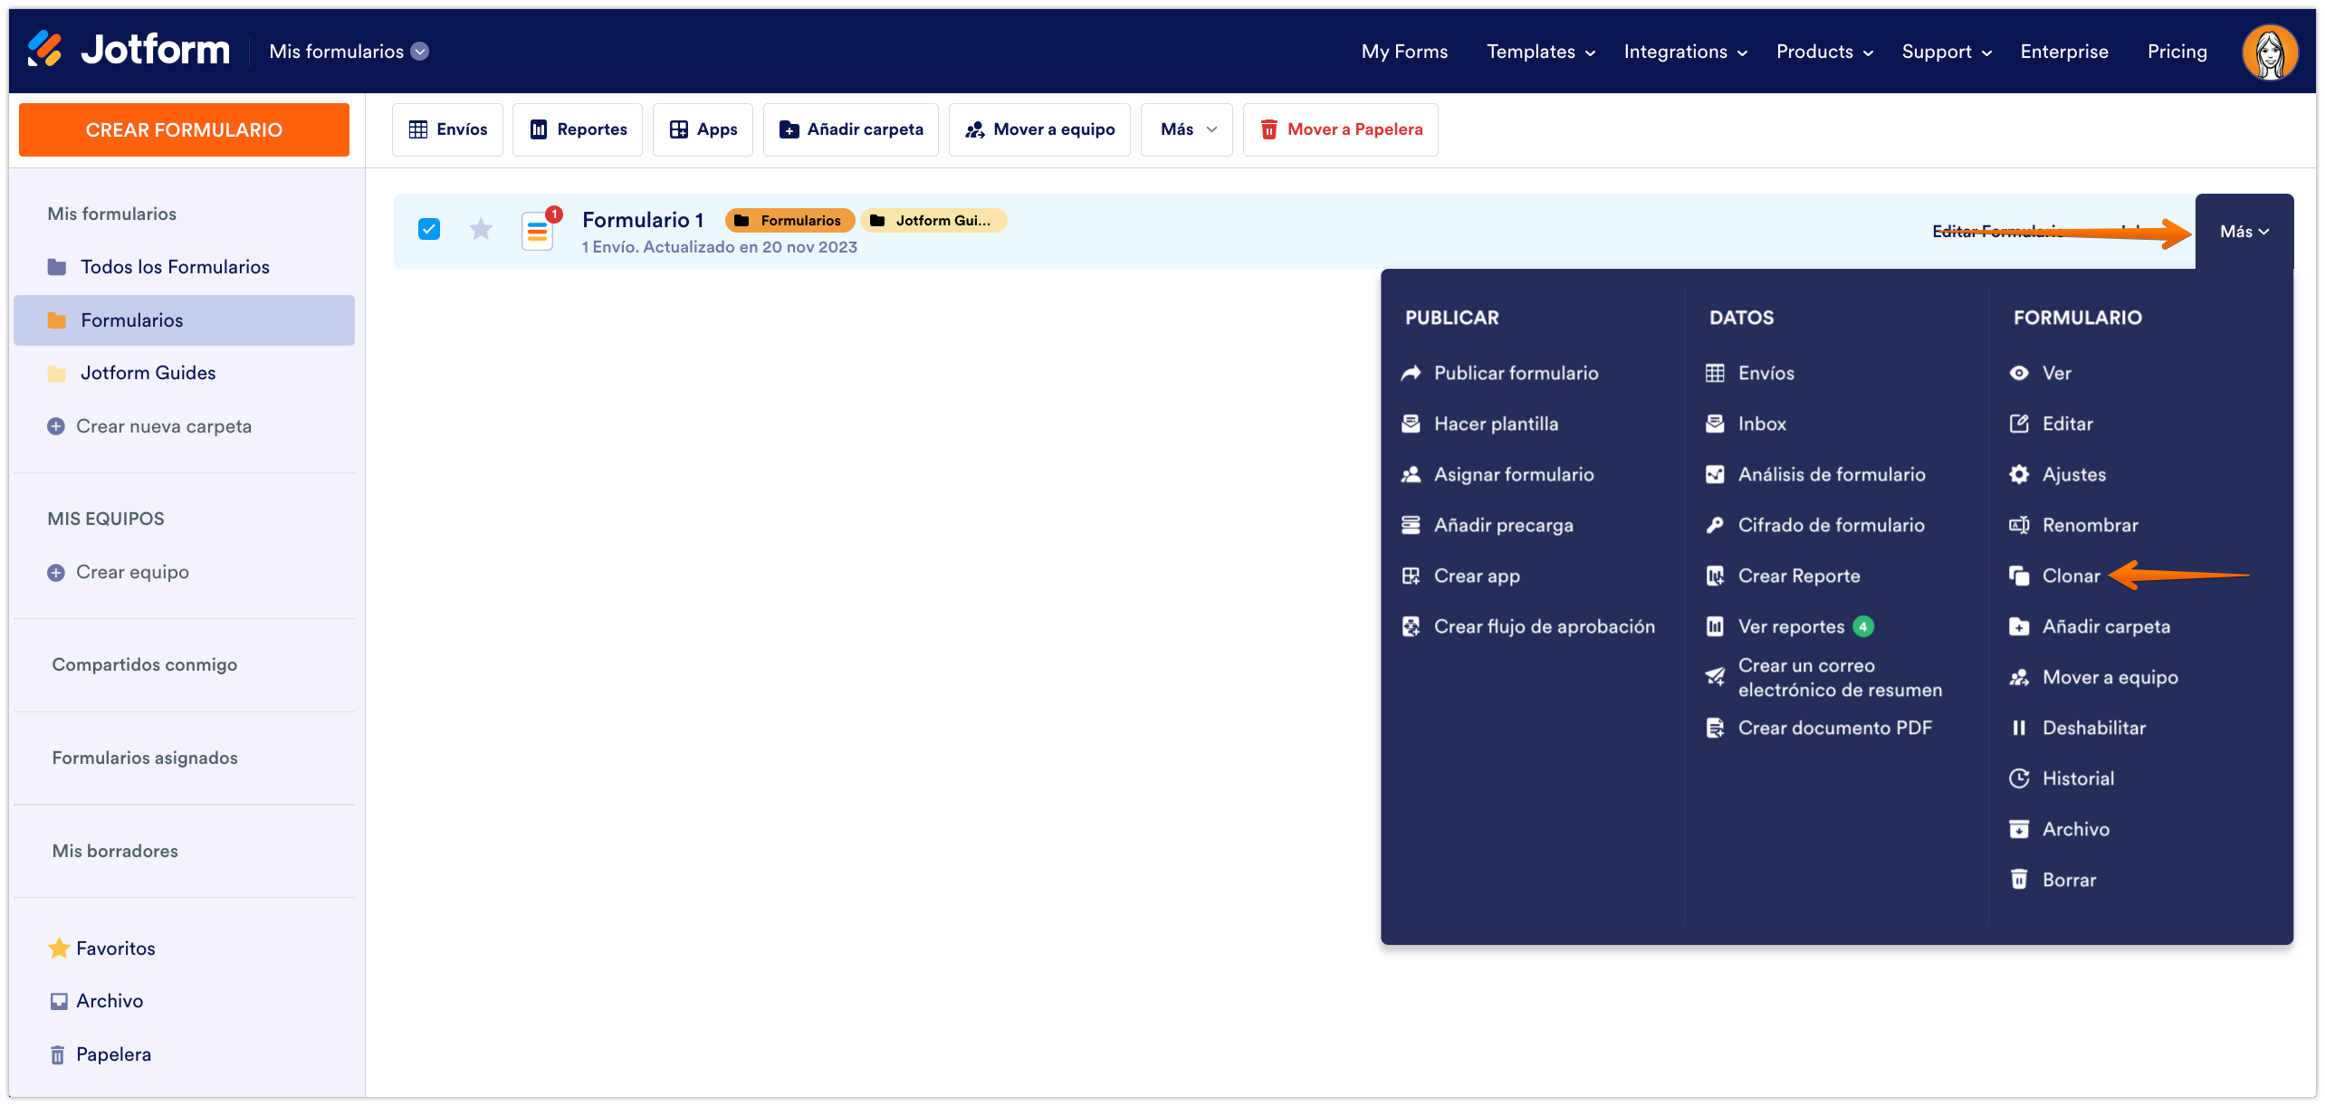
Task: Select Publicar formulario from the menu
Action: (x=1516, y=373)
